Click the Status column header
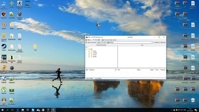This screenshot has height=112, width=199. pos(139,70)
